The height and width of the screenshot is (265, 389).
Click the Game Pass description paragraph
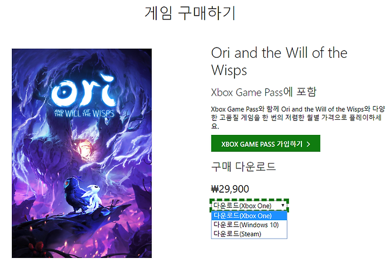[x=298, y=117]
